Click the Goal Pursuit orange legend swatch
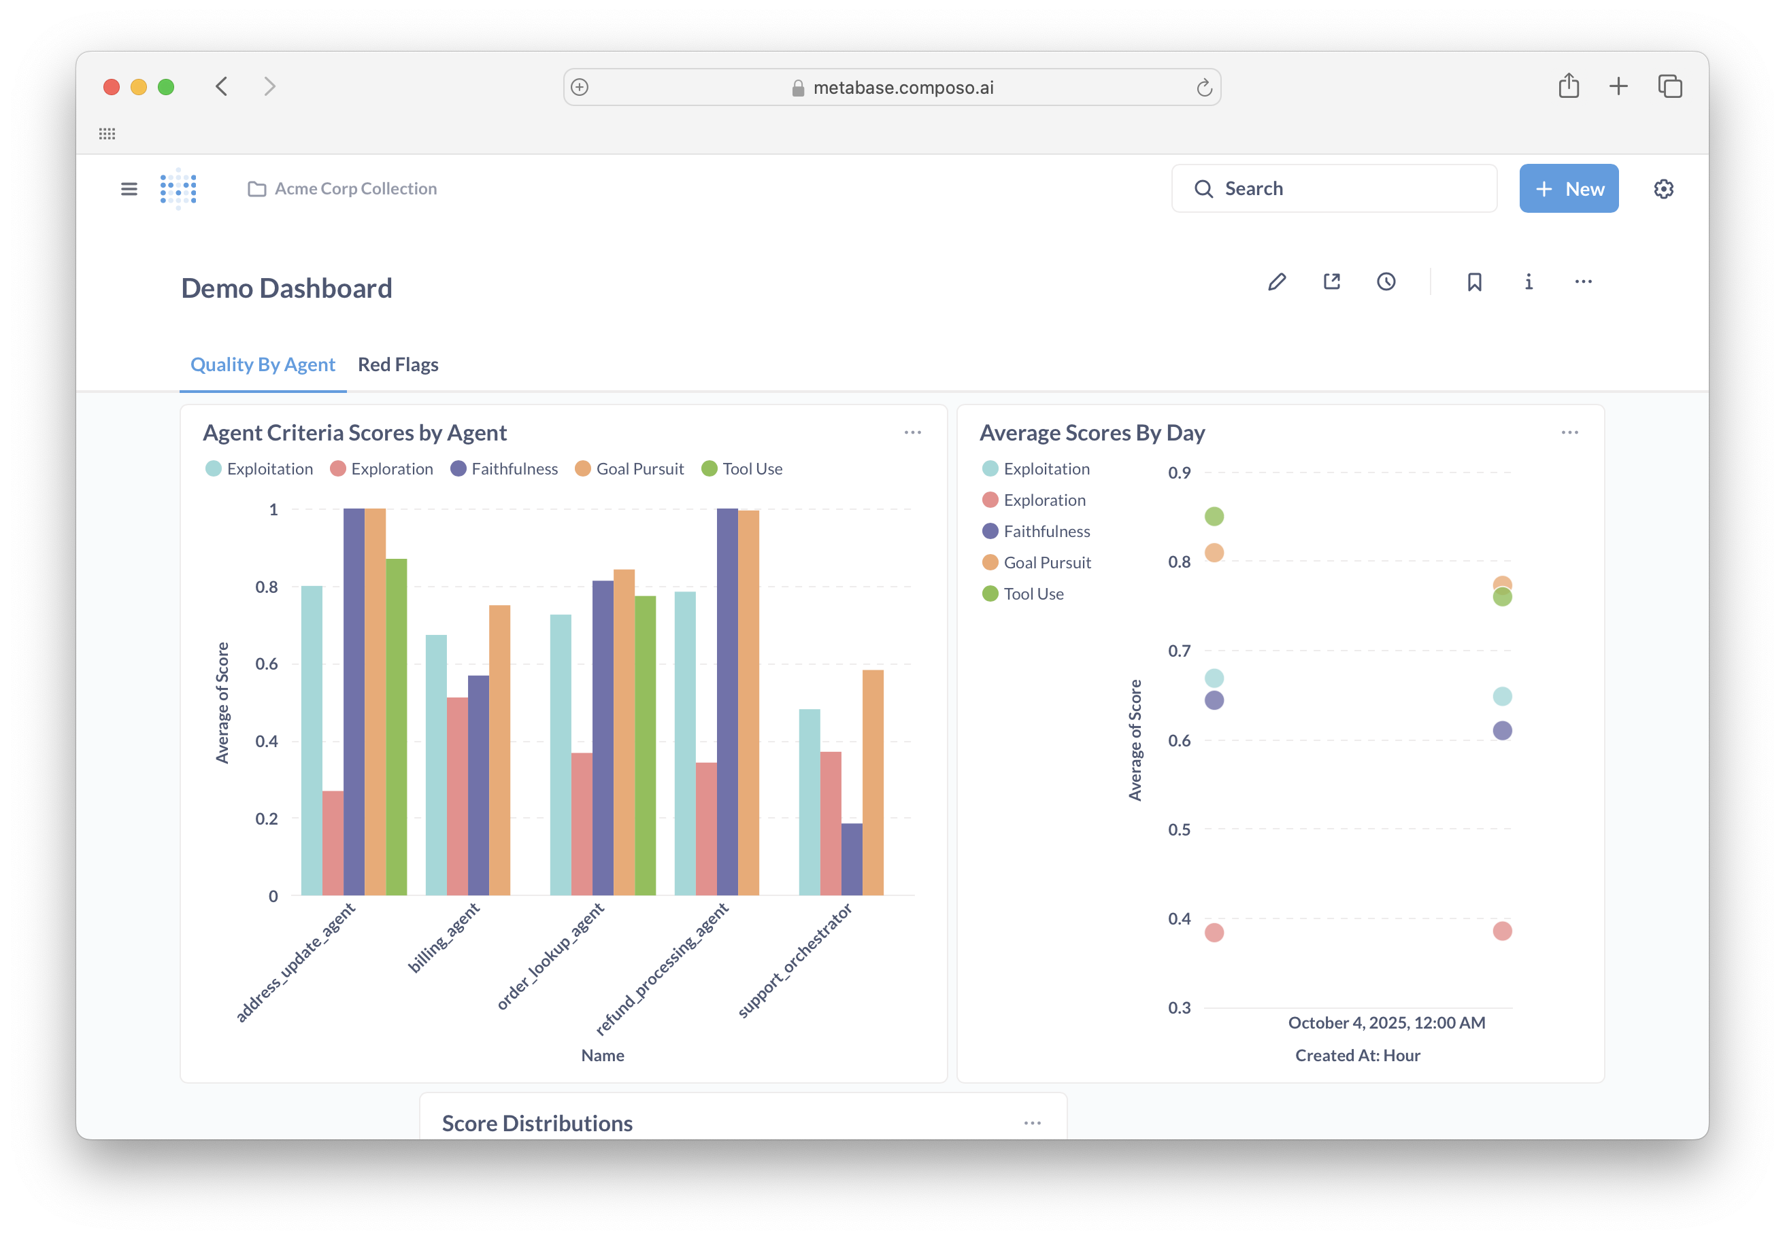This screenshot has width=1785, height=1240. click(582, 468)
